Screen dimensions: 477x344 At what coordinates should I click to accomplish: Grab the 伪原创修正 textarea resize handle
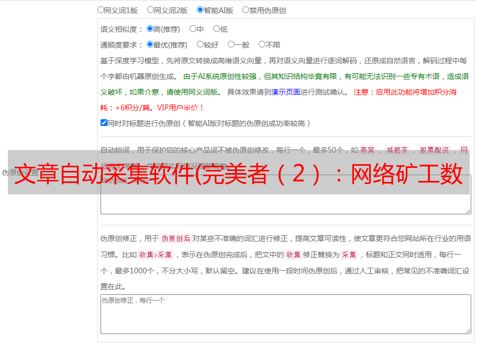click(468, 331)
